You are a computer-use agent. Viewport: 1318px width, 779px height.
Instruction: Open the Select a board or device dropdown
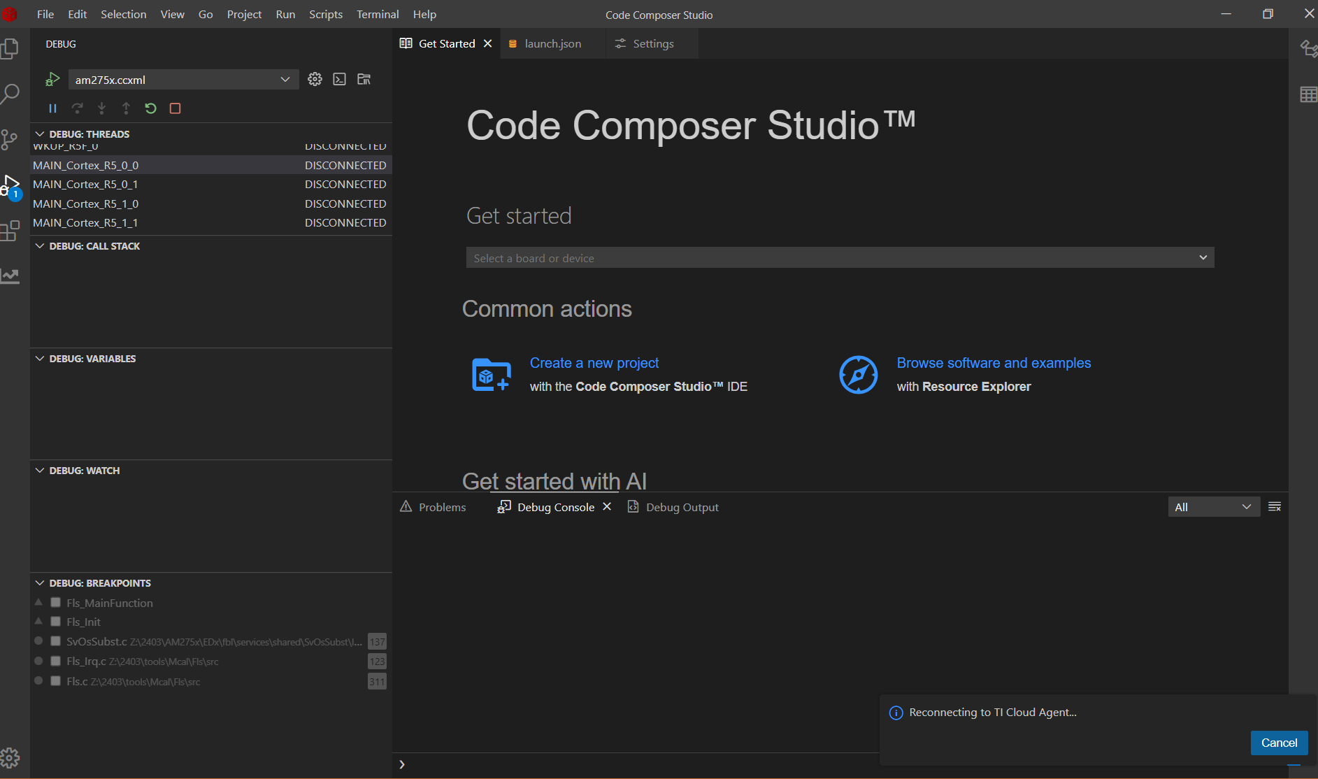tap(840, 257)
